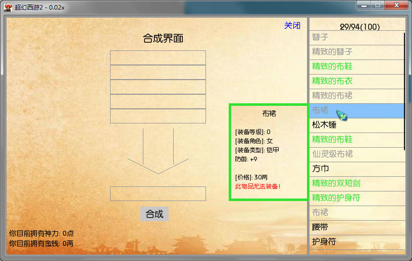
Task: Select the 簪子 item at the top of the list
Action: (x=357, y=37)
